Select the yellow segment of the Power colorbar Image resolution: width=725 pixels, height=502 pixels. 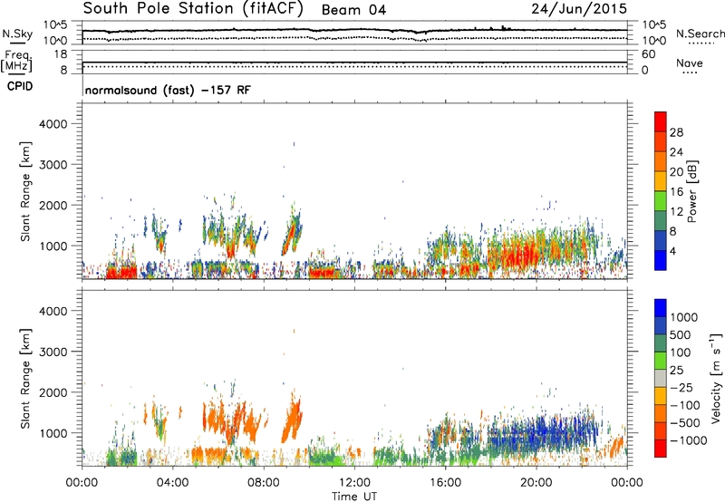click(661, 181)
